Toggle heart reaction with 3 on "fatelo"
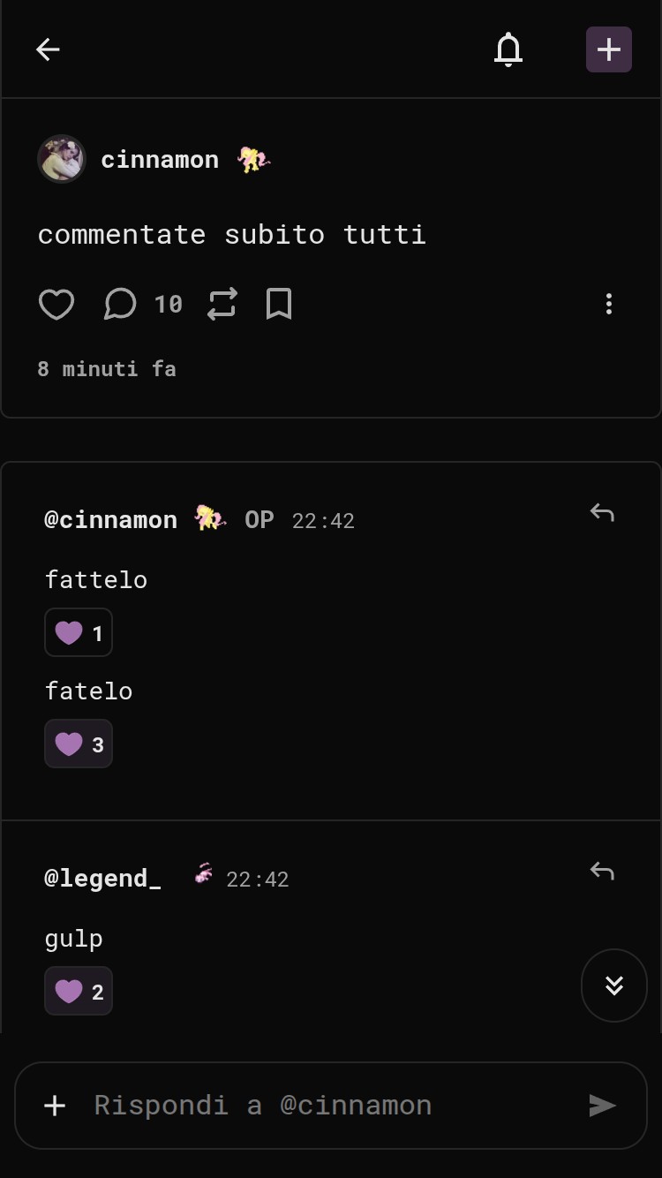The height and width of the screenshot is (1178, 662). click(x=79, y=744)
